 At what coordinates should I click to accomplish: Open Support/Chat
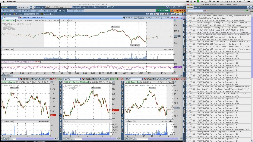click(x=24, y=7)
